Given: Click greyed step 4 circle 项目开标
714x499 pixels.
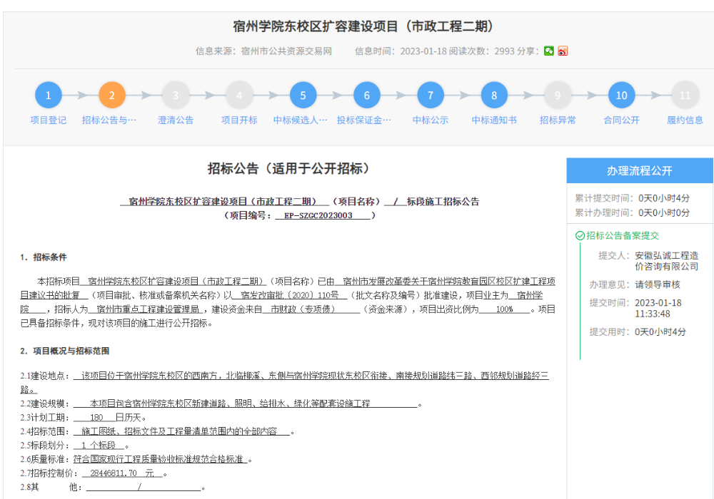Looking at the screenshot, I should point(239,95).
